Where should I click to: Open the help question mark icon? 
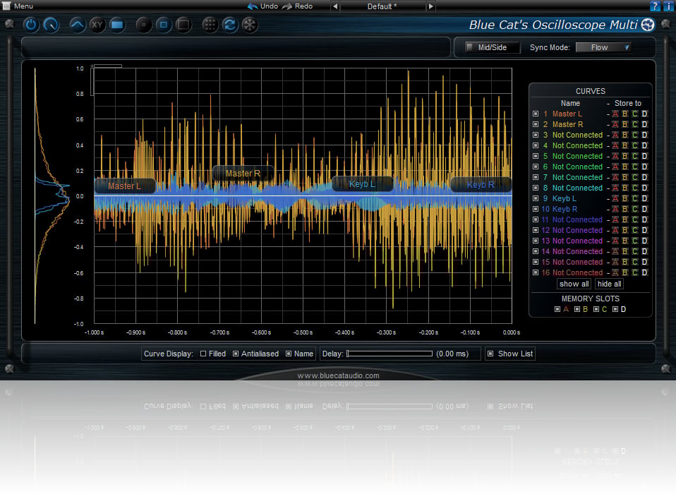click(655, 6)
